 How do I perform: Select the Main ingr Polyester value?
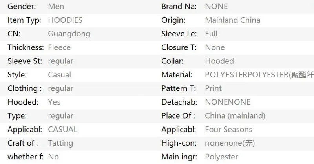[x=222, y=157]
